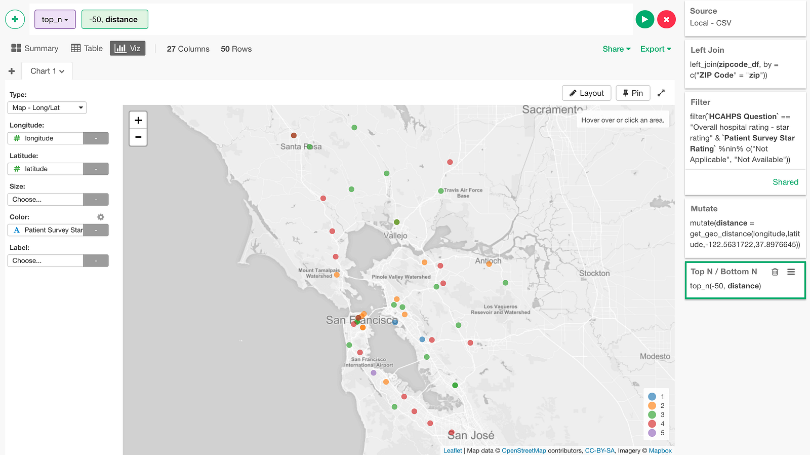Select the Mutate step
Viewport: 810px width, 455px height.
click(745, 227)
